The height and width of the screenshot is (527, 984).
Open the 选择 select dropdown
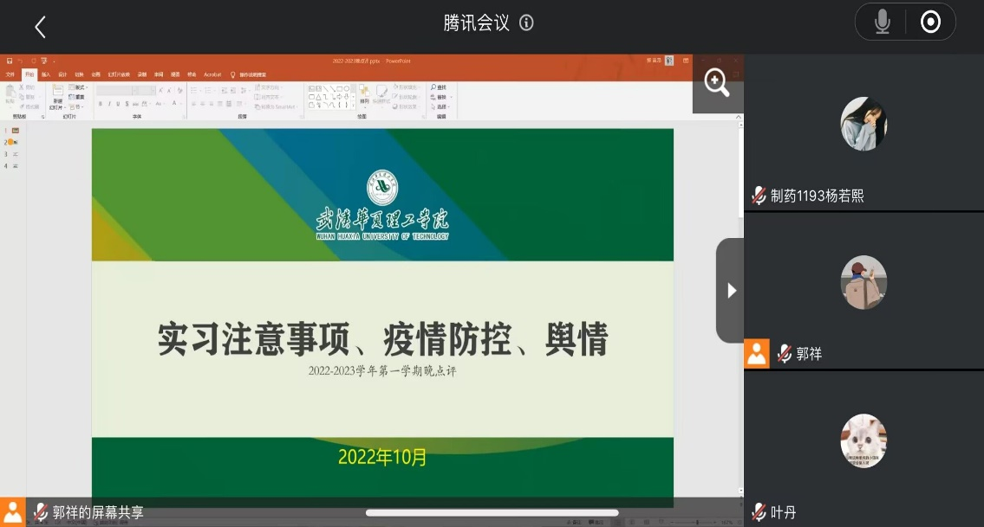point(441,107)
